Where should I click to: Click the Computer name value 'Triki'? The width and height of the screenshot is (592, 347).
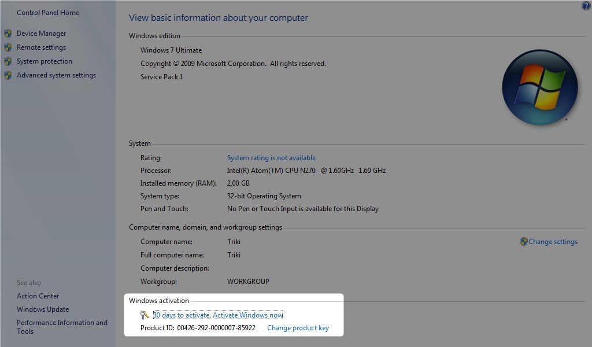[234, 242]
